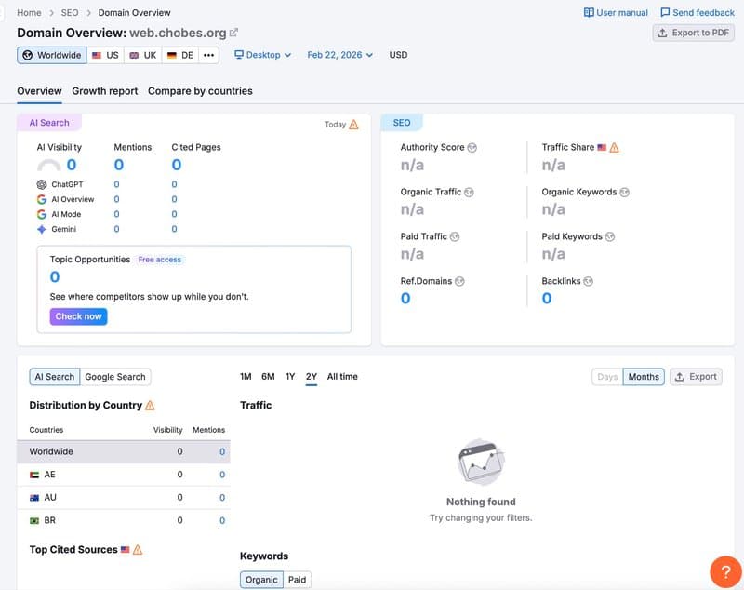Click Export to PDF button
The image size is (744, 590).
pyautogui.click(x=693, y=33)
